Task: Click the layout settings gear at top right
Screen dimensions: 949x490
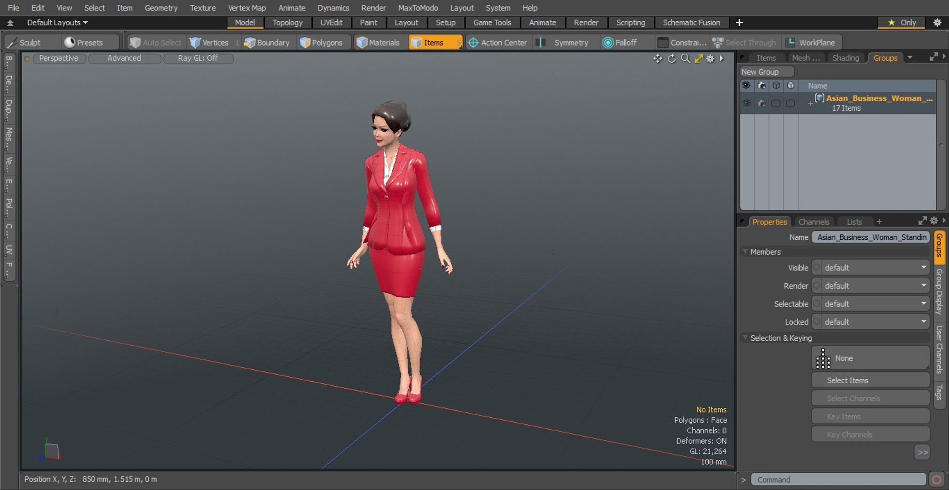Action: [x=937, y=22]
